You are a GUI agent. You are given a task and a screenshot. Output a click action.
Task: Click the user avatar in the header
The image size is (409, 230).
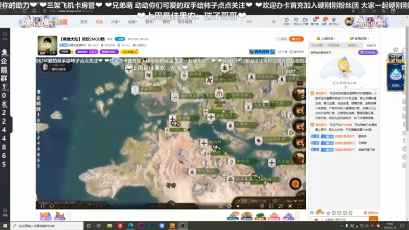point(349,21)
